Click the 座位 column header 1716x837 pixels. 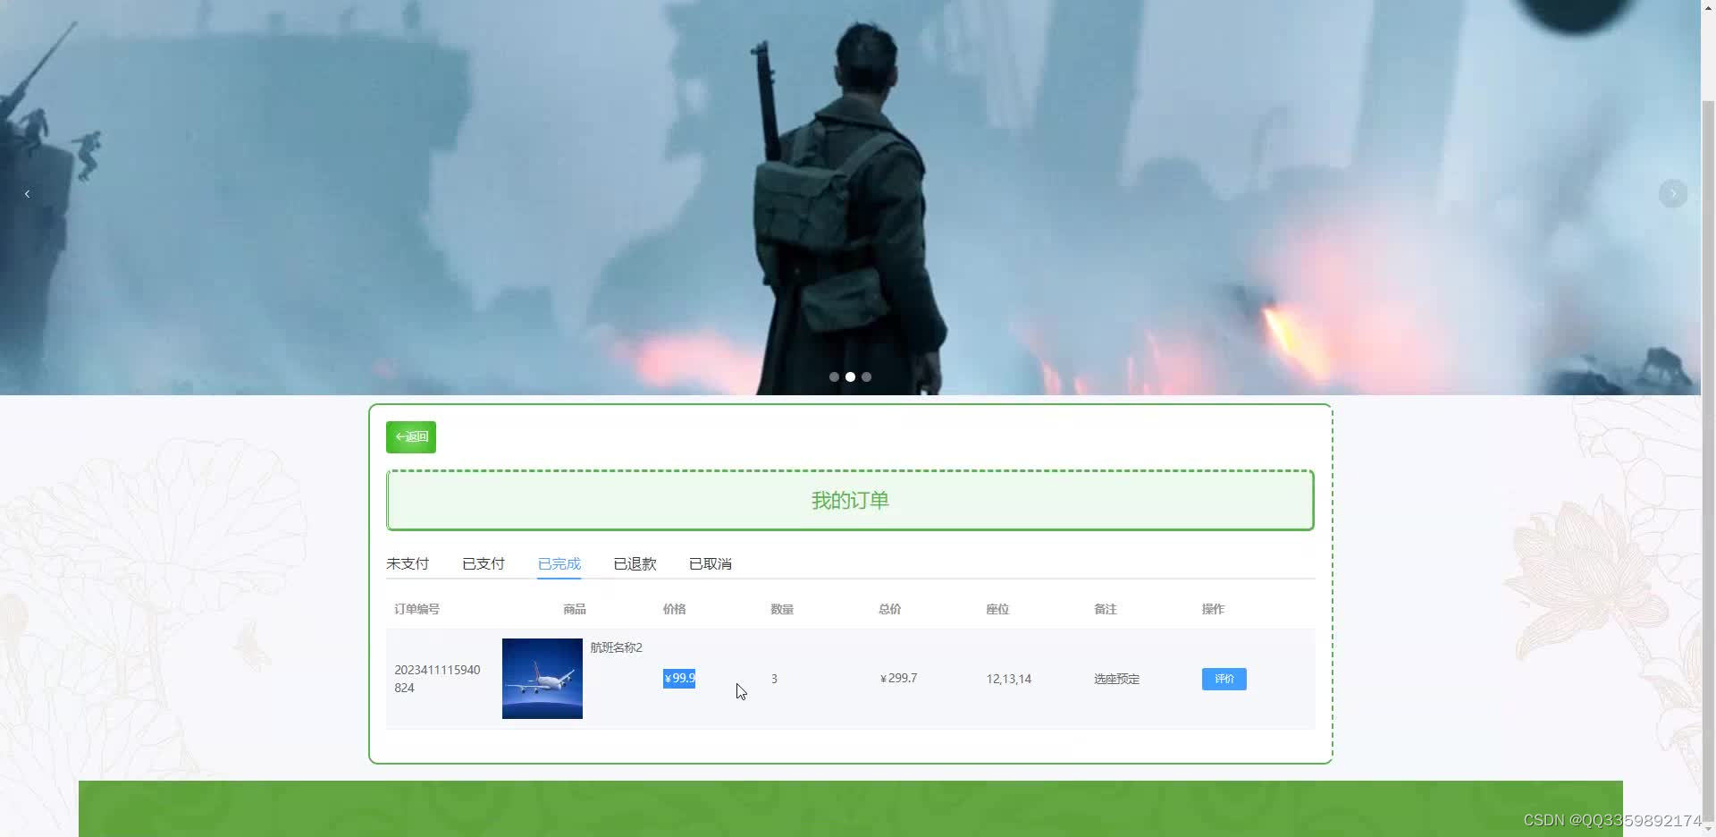tap(997, 609)
